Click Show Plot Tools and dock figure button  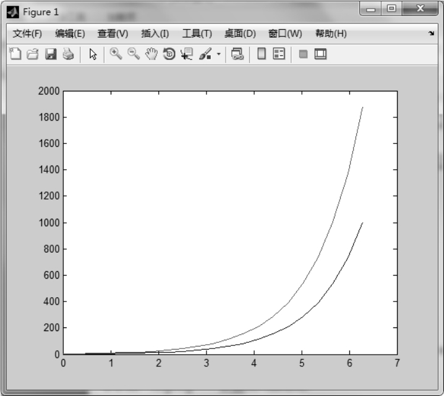coord(320,54)
